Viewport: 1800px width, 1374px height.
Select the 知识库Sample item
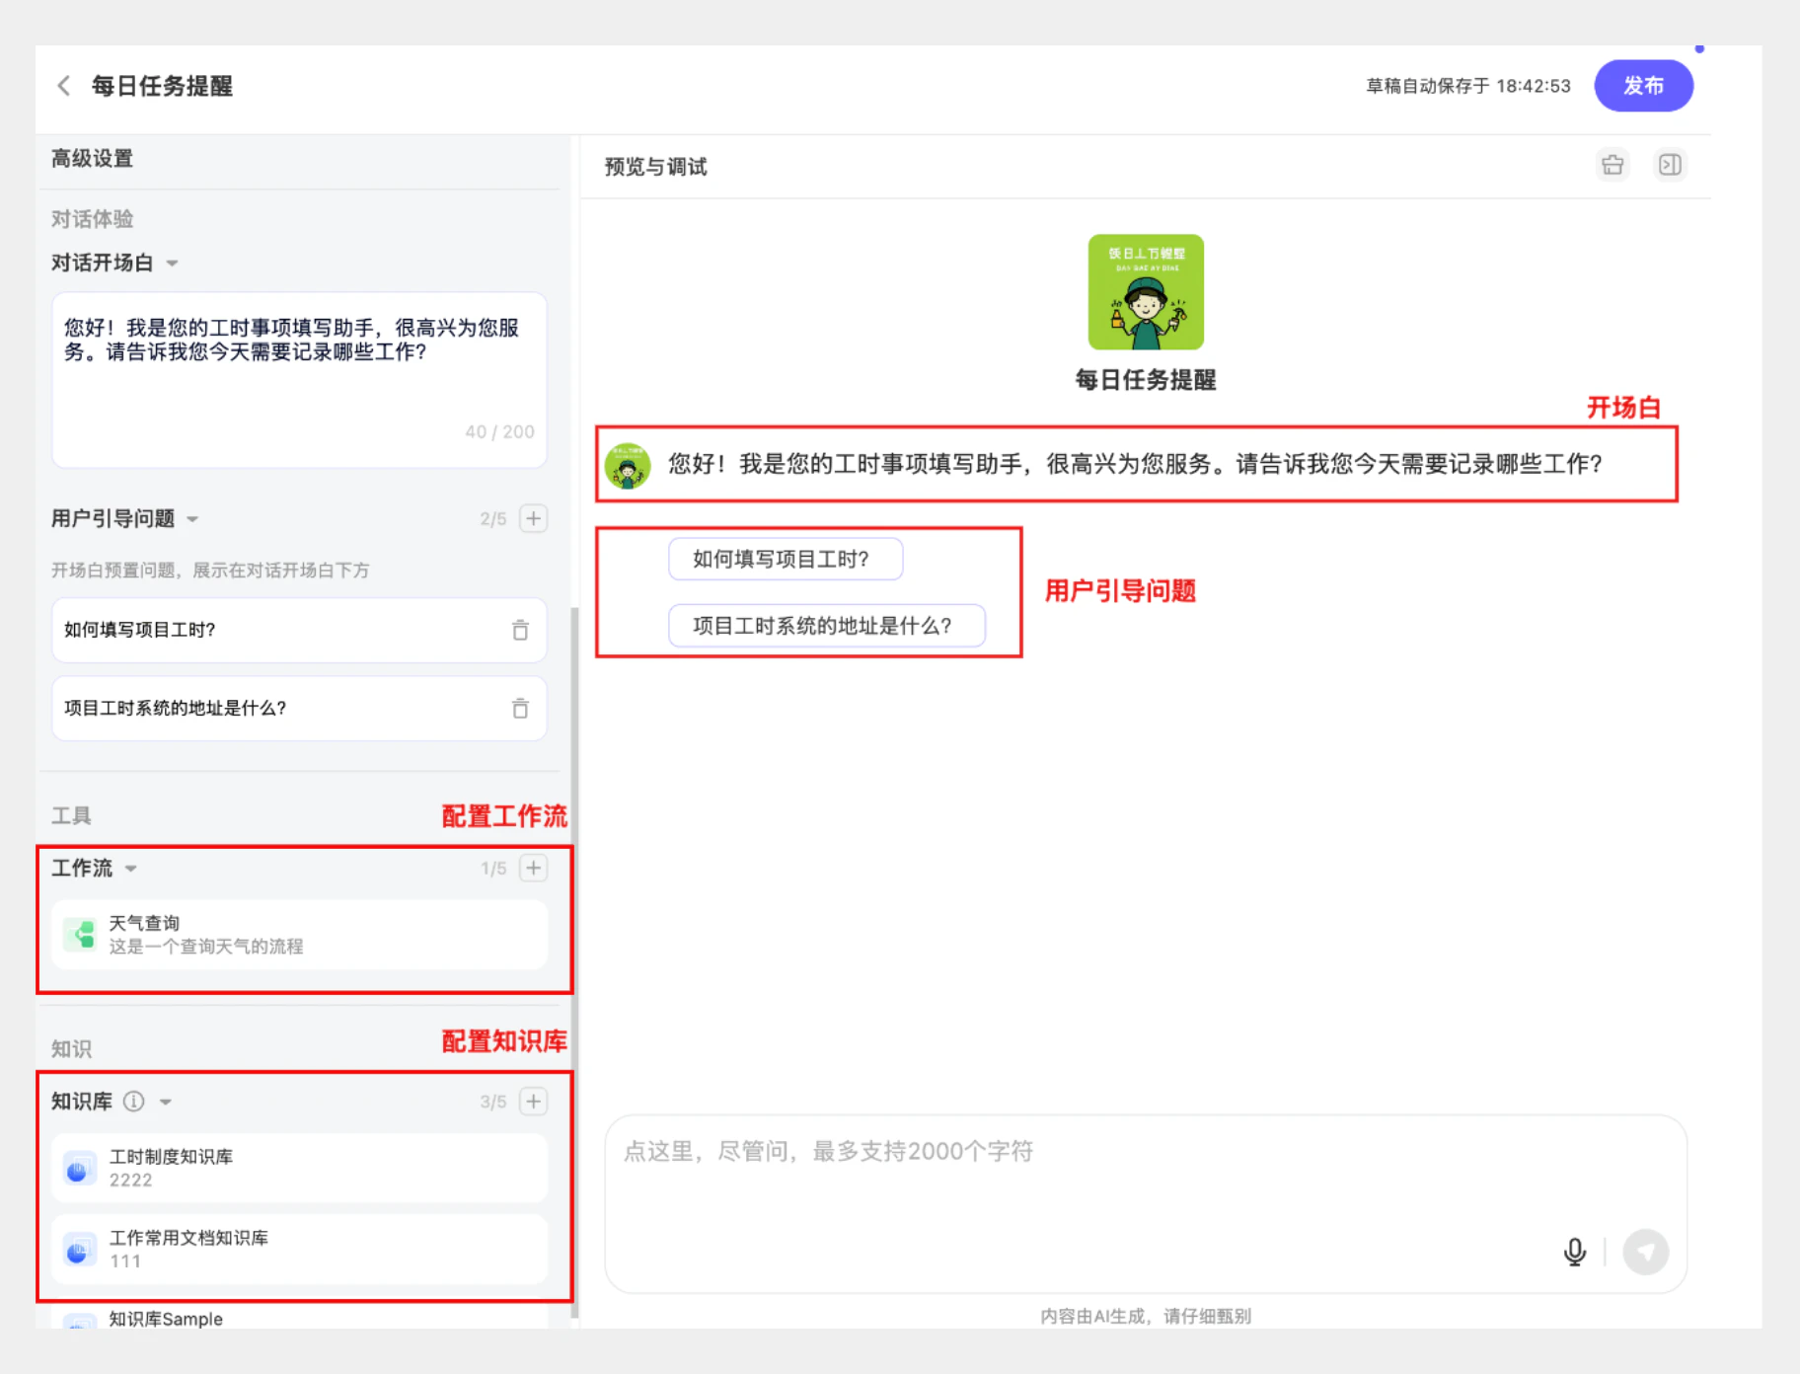(299, 1318)
